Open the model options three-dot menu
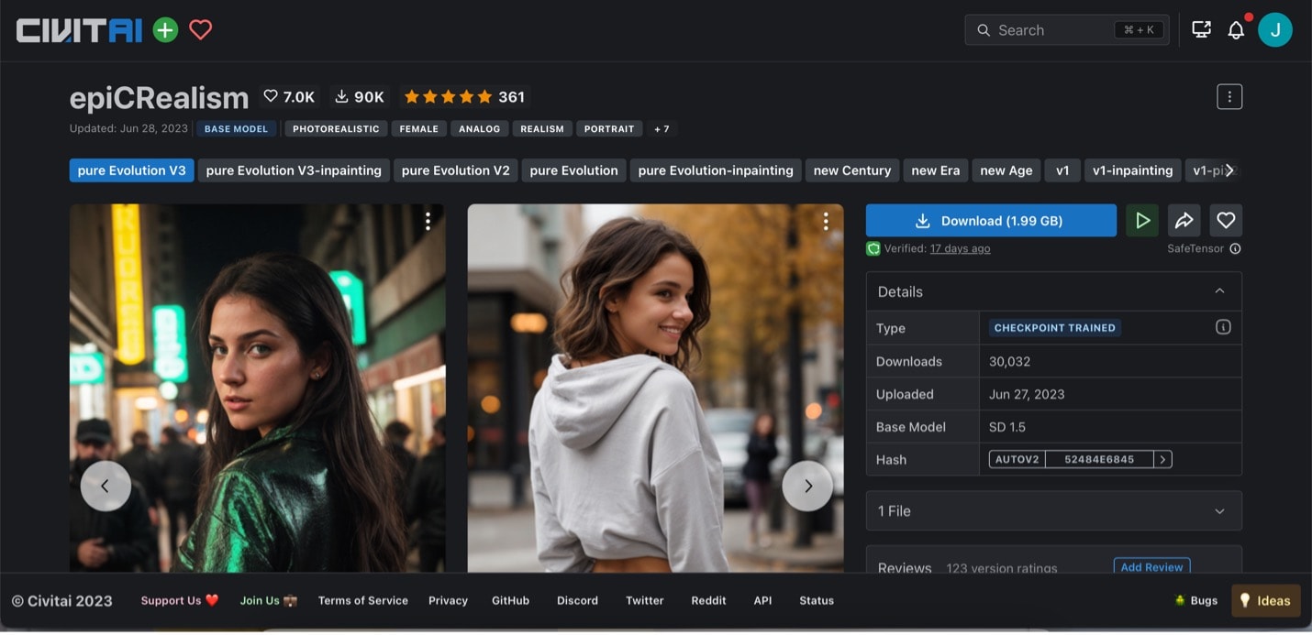Screen dimensions: 1312x635 coord(1229,96)
